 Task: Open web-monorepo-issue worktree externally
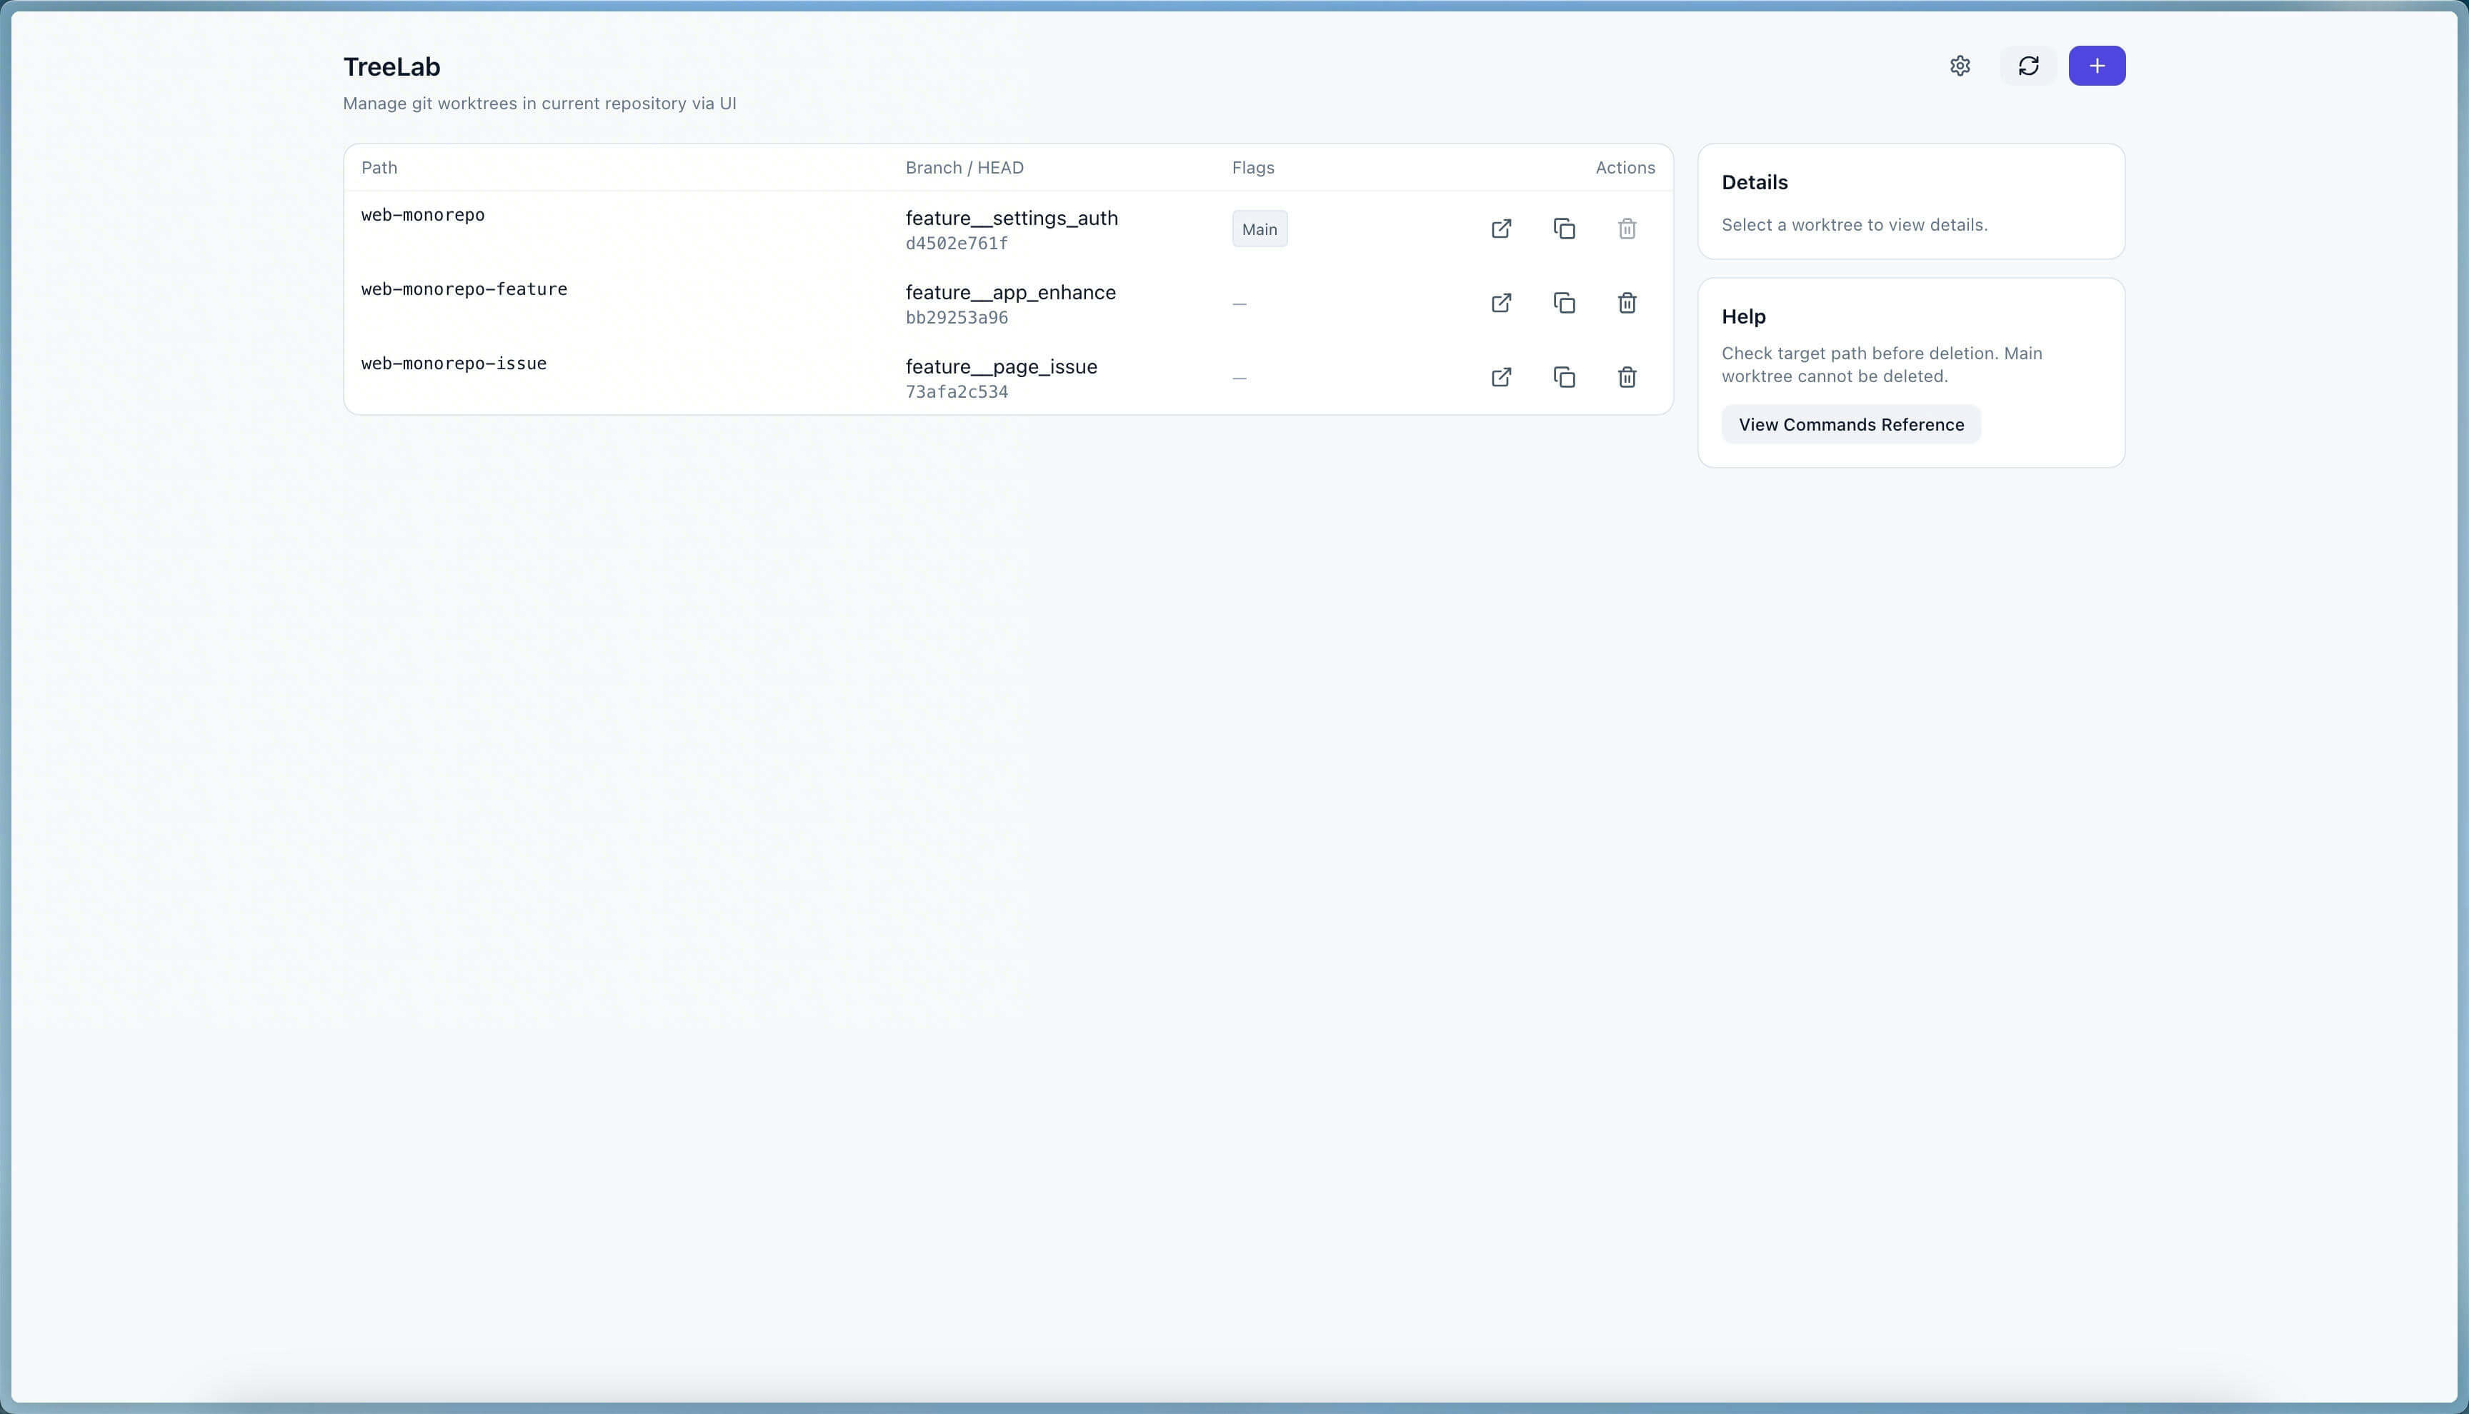1501,377
